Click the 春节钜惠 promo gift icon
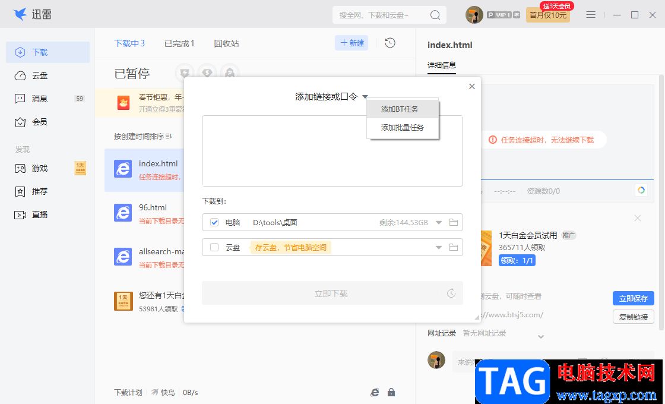Screen dimensions: 665x404 point(123,103)
